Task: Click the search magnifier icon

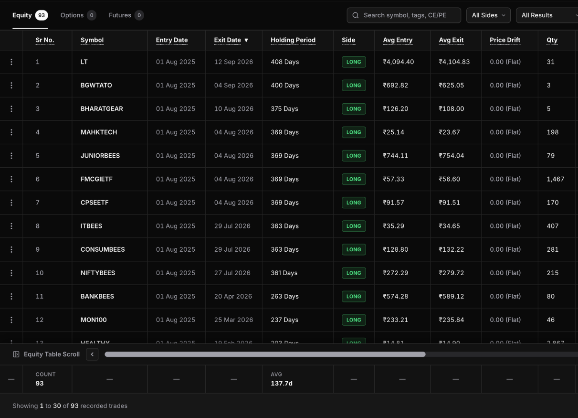Action: [356, 15]
